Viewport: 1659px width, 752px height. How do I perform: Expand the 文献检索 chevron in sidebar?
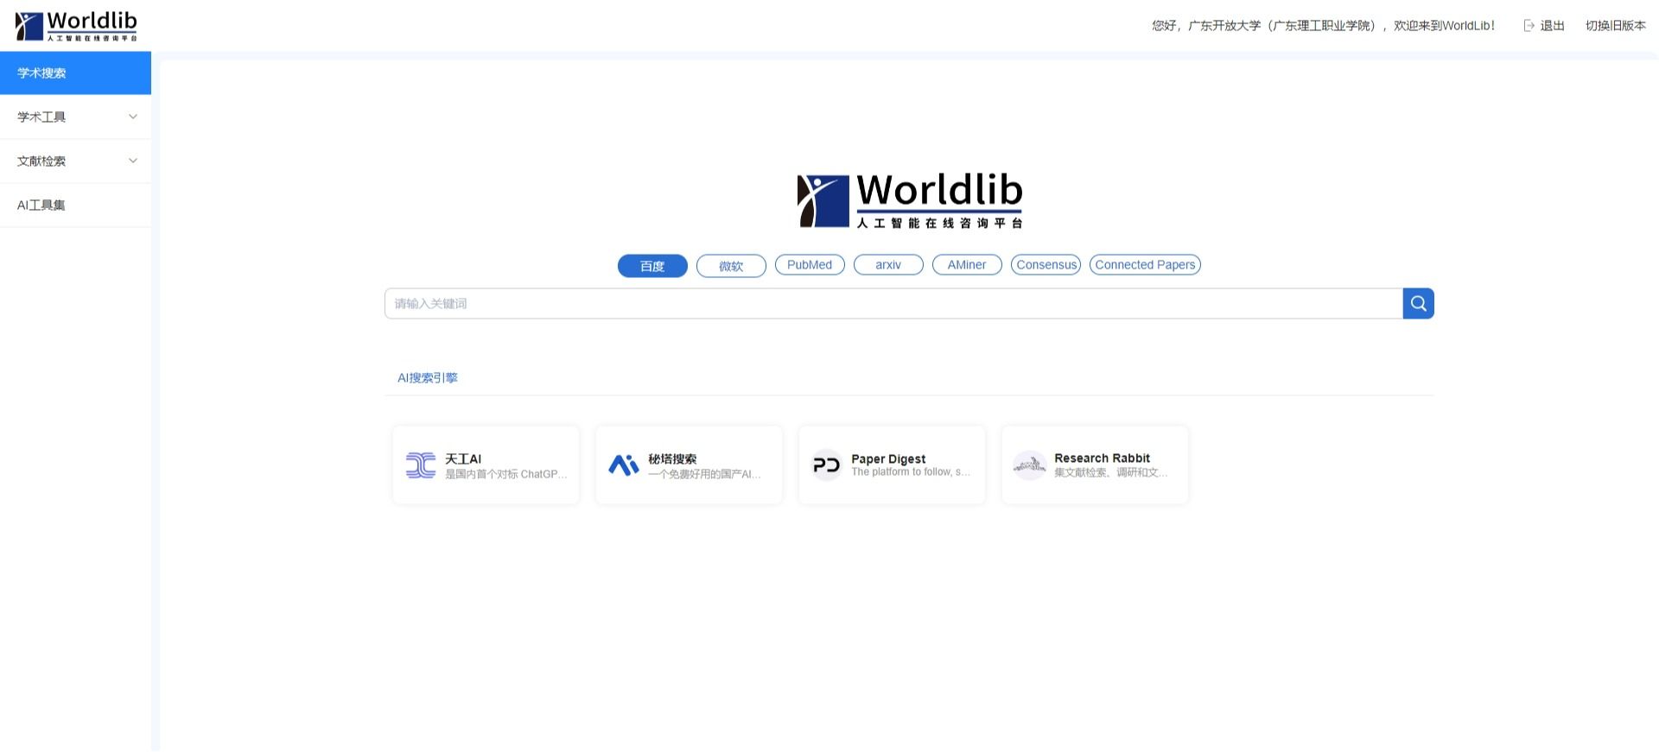point(133,161)
